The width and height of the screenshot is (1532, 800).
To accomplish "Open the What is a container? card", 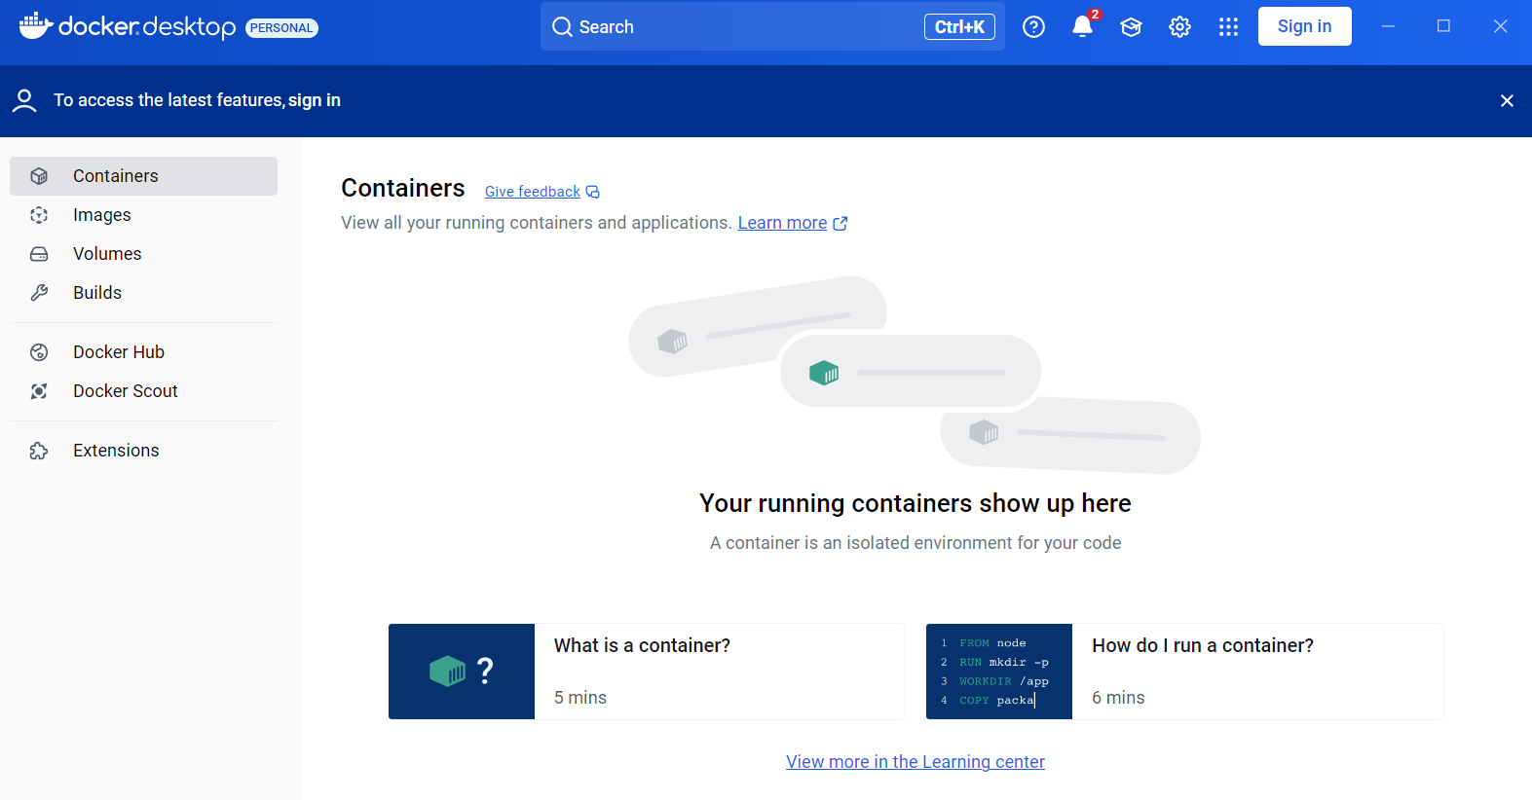I will [x=647, y=672].
